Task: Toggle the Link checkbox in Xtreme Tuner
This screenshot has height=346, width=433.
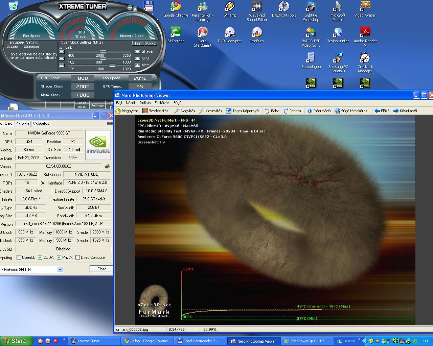Action: 61,48
